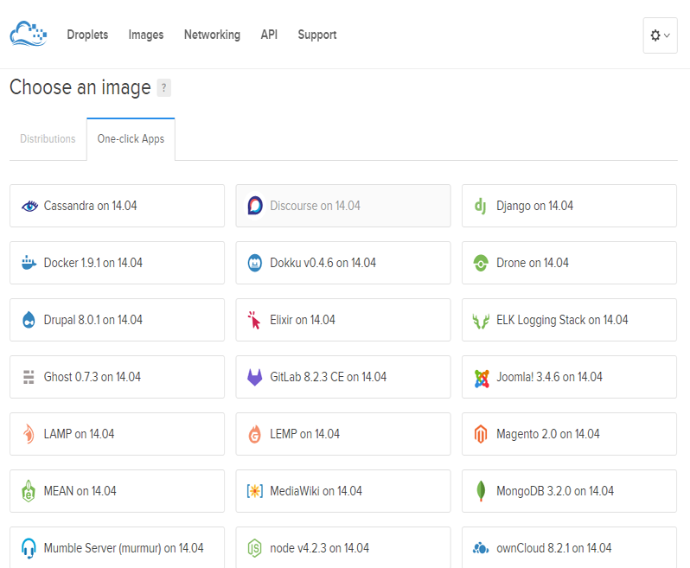Image resolution: width=690 pixels, height=568 pixels.
Task: Choose Elixir on 14.04 text
Action: click(303, 320)
